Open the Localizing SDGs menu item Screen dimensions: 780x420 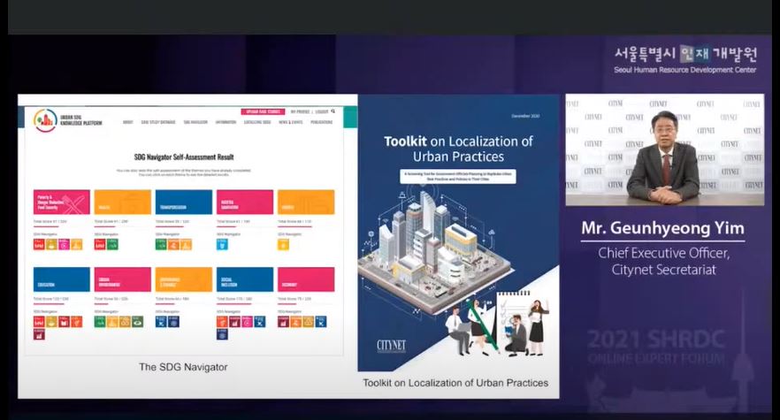click(257, 122)
